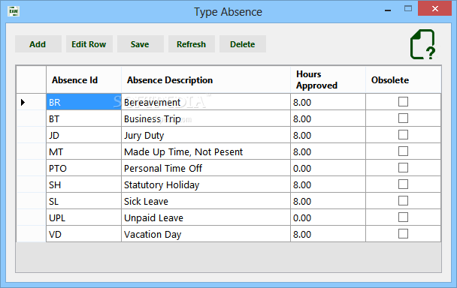Toggle Obsolete checkbox for Business Trip
This screenshot has width=457, height=288.
[403, 118]
